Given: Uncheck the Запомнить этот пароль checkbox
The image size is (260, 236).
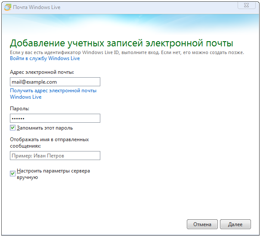Looking at the screenshot, I should click(12, 128).
